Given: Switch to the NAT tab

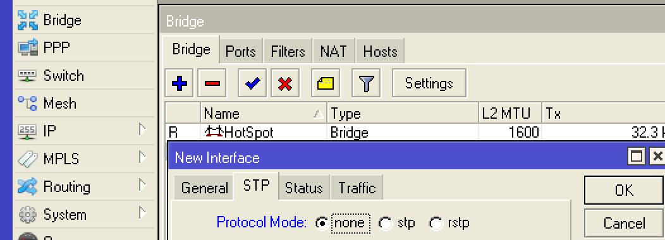Looking at the screenshot, I should (333, 52).
